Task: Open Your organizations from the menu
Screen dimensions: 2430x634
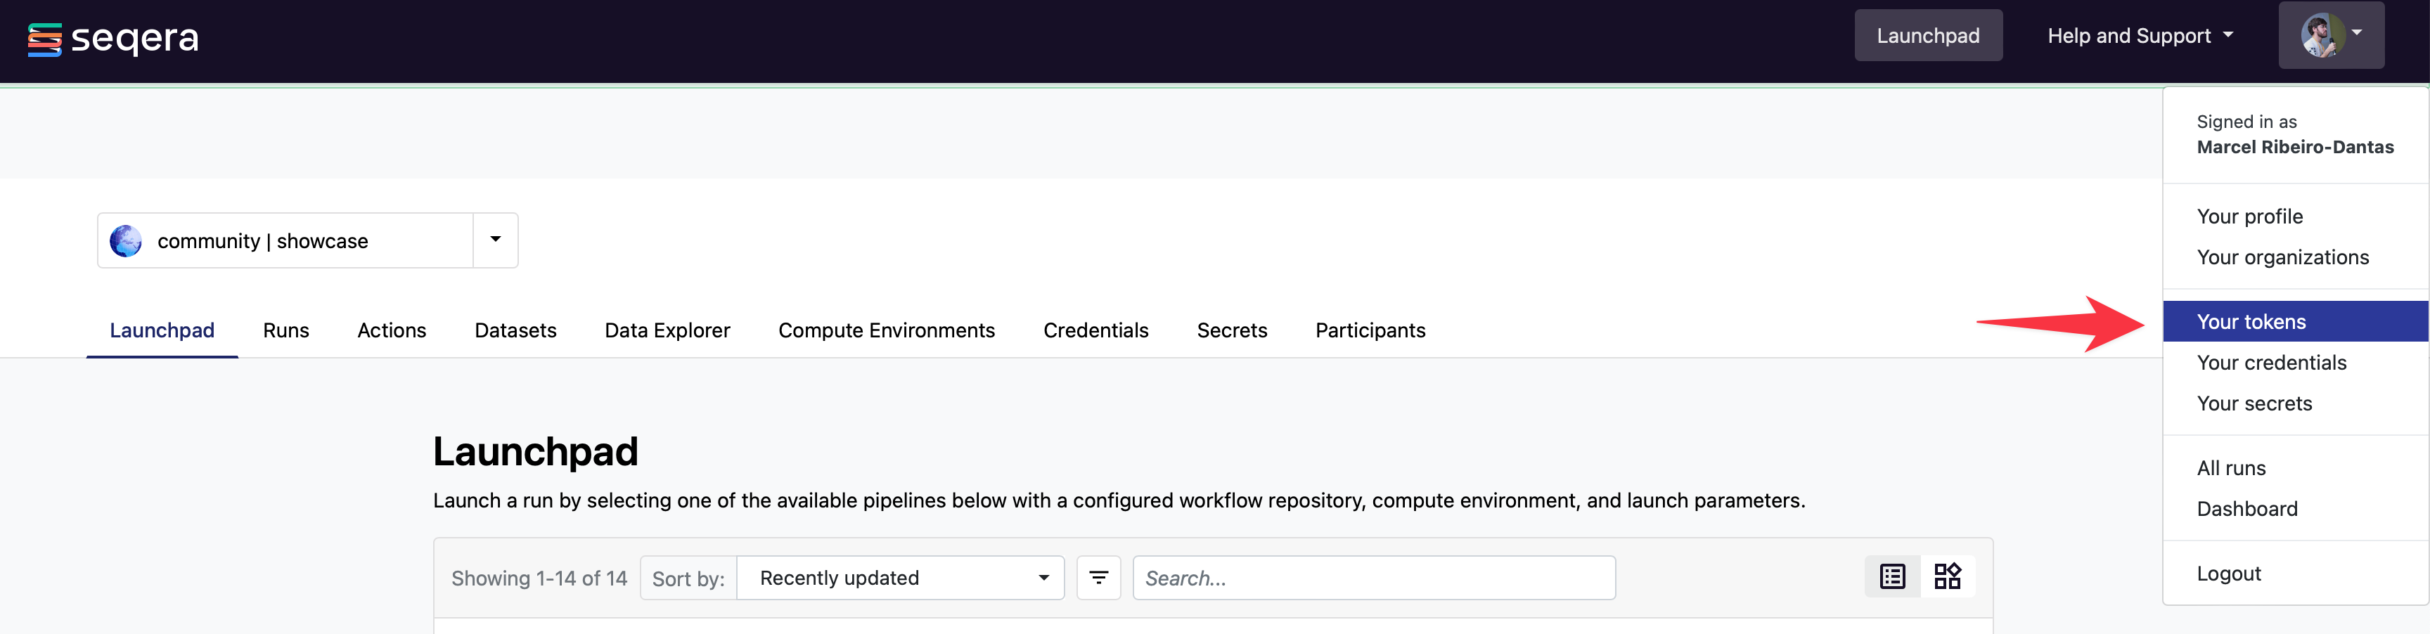Action: 2283,257
